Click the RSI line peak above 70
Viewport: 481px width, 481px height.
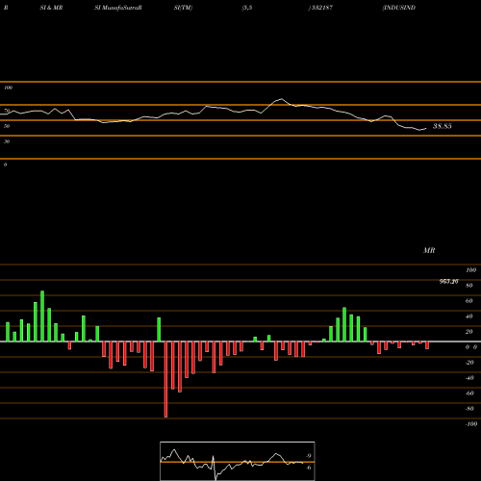point(282,99)
